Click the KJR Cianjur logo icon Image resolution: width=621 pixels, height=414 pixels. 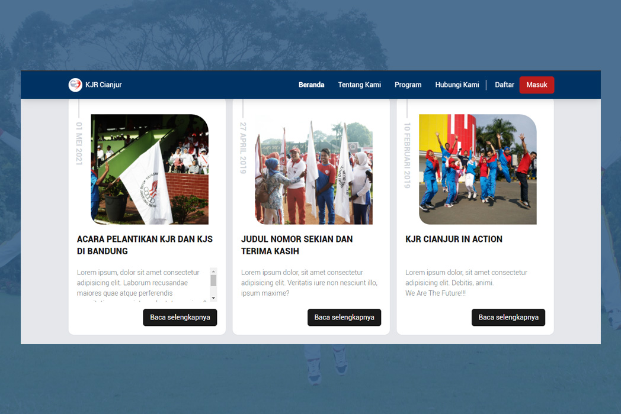click(75, 85)
